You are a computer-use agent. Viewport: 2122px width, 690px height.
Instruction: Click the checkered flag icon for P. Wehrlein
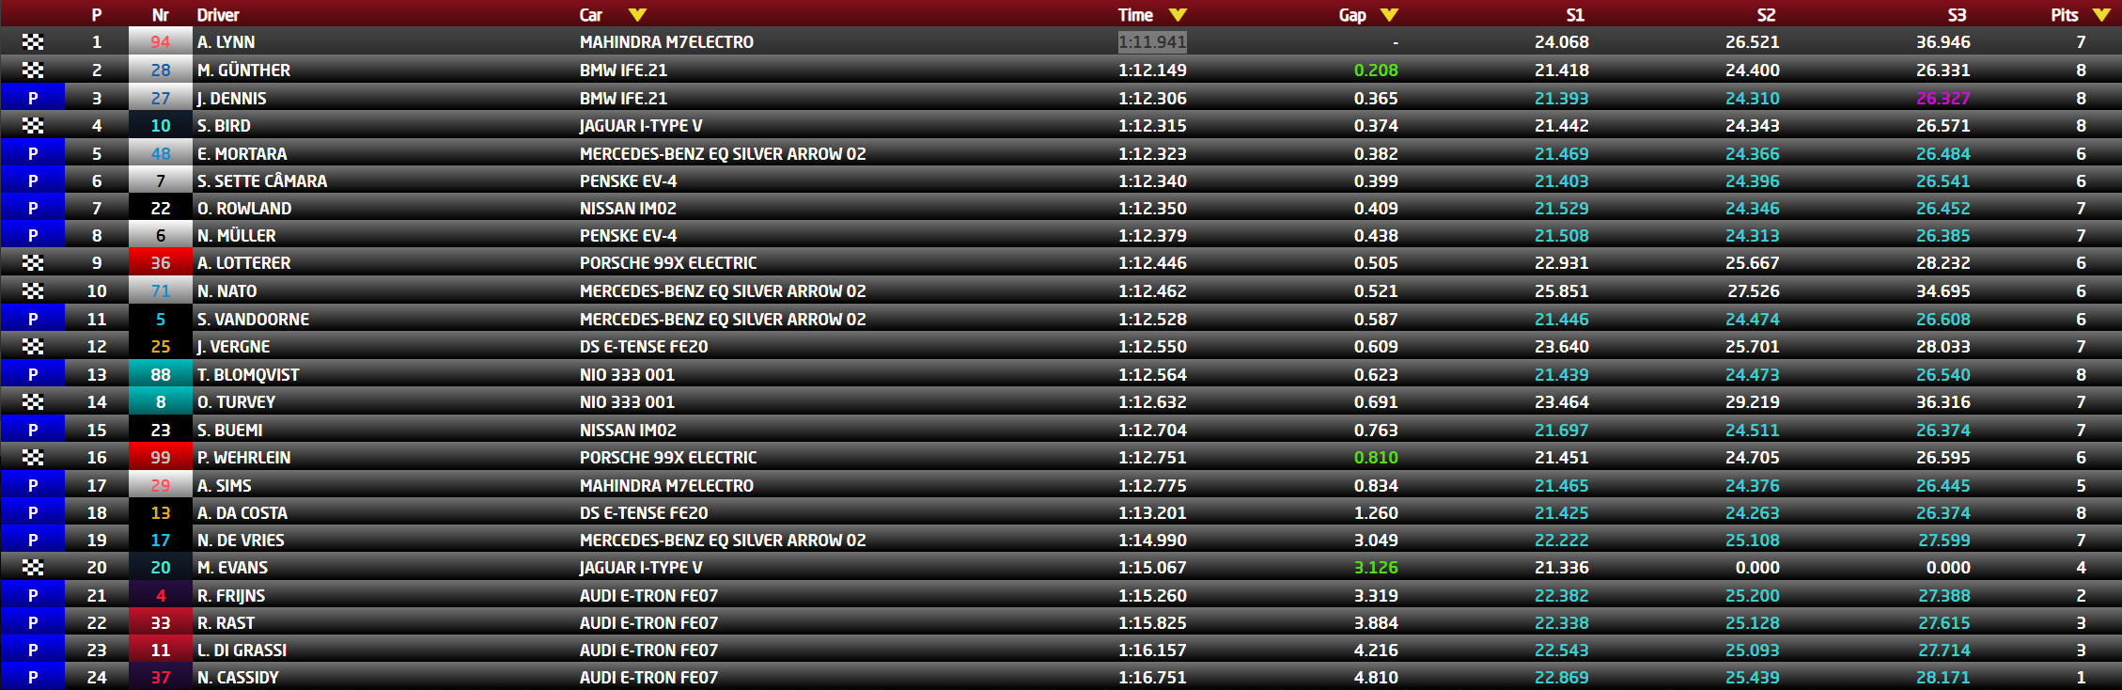click(33, 457)
